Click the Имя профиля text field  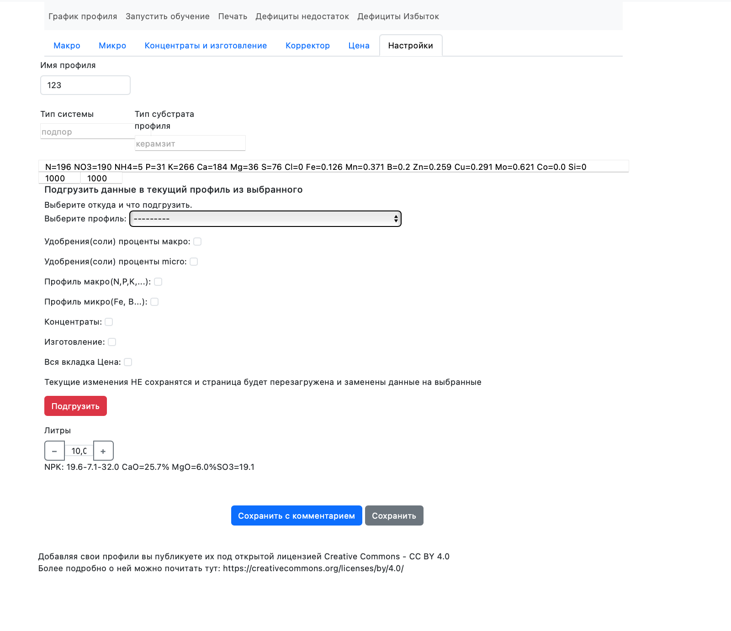coord(85,85)
